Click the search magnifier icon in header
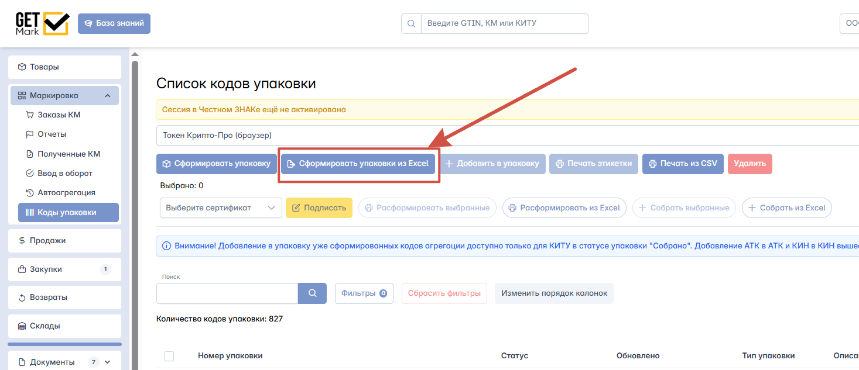859x370 pixels. pyautogui.click(x=411, y=23)
